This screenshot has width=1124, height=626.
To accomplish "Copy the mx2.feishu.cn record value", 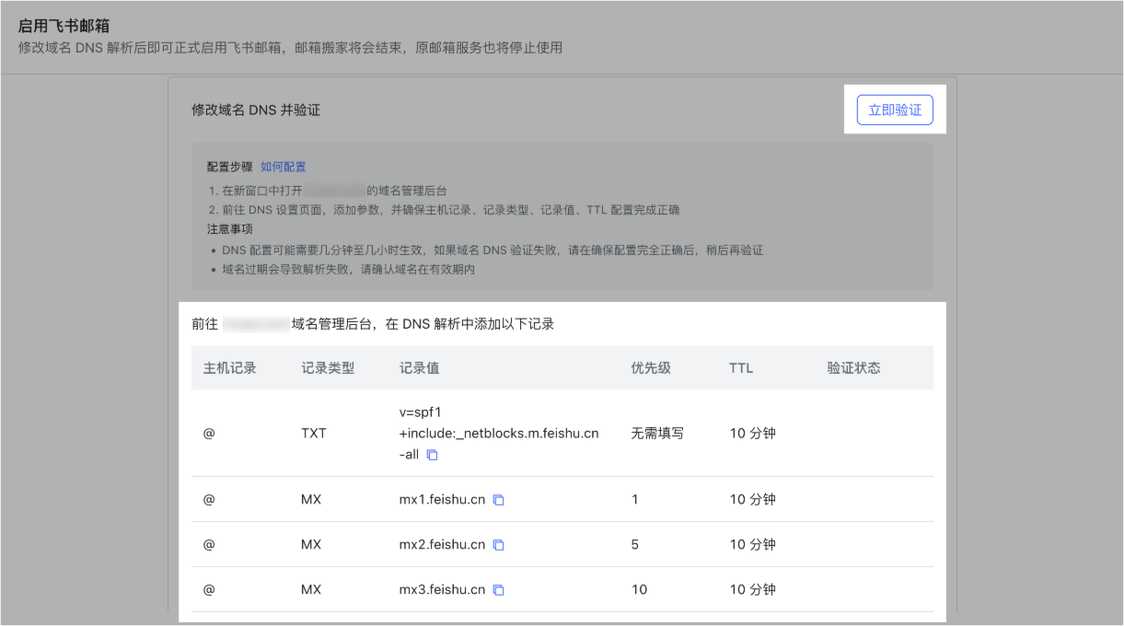I will pyautogui.click(x=499, y=545).
